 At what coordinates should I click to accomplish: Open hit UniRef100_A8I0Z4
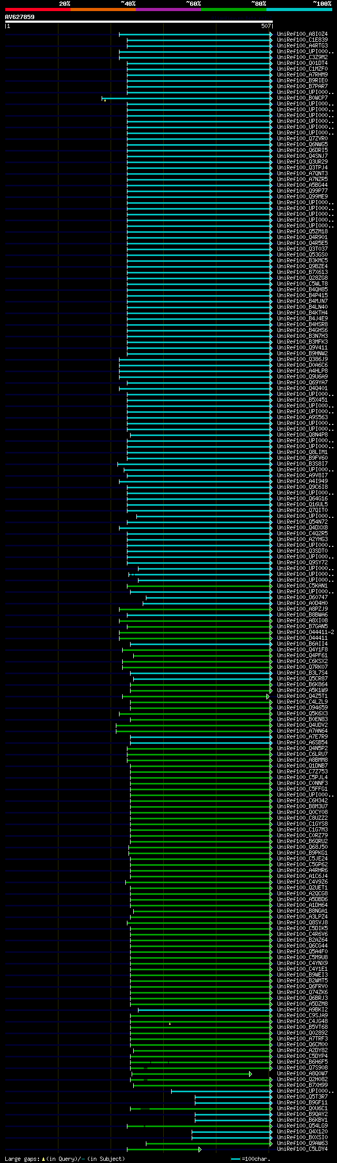pyautogui.click(x=302, y=34)
